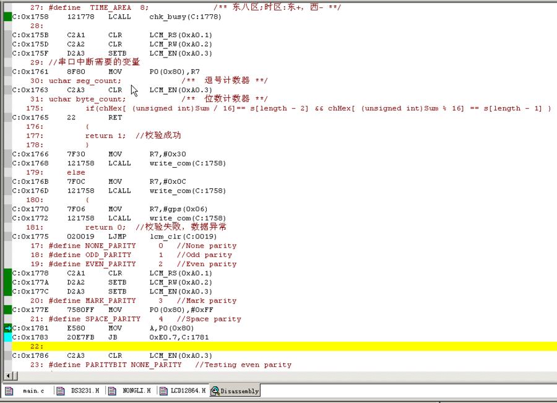
Task: Click the RET instruction at C:0x1765
Action: 115,118
